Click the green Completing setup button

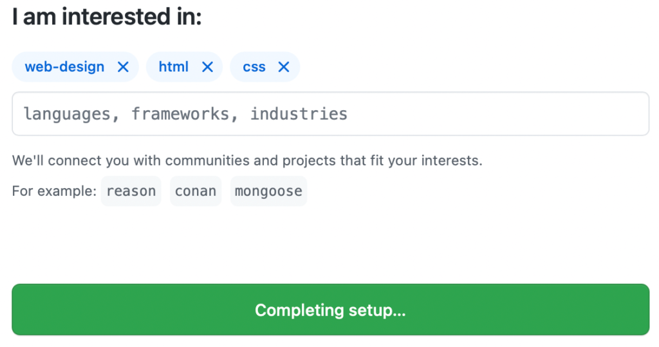click(x=330, y=310)
